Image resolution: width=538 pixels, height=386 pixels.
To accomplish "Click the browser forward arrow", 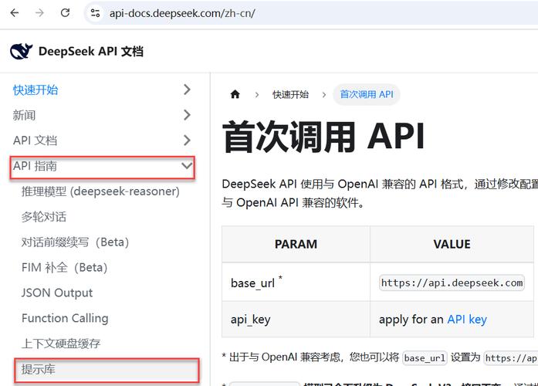I will pos(40,13).
